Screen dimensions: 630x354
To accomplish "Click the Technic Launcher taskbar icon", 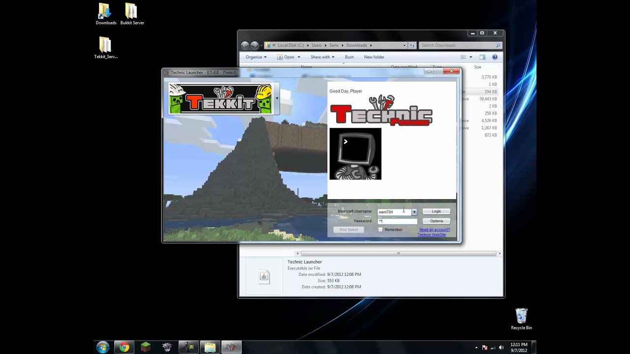I will pyautogui.click(x=231, y=348).
